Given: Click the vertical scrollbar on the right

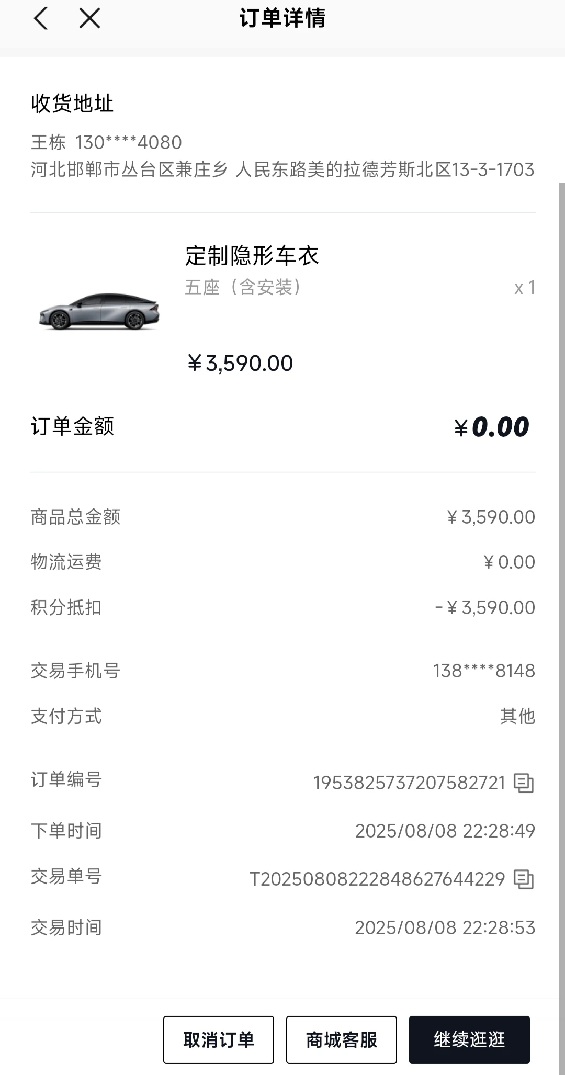Looking at the screenshot, I should [x=562, y=591].
